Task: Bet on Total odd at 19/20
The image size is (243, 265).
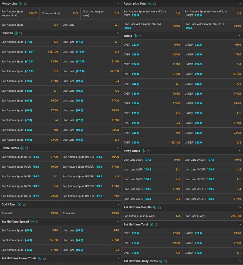Action: (x=30, y=213)
